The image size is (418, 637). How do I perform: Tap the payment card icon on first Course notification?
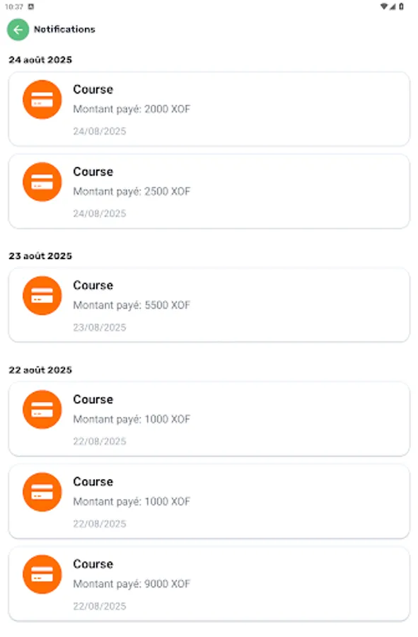42,100
